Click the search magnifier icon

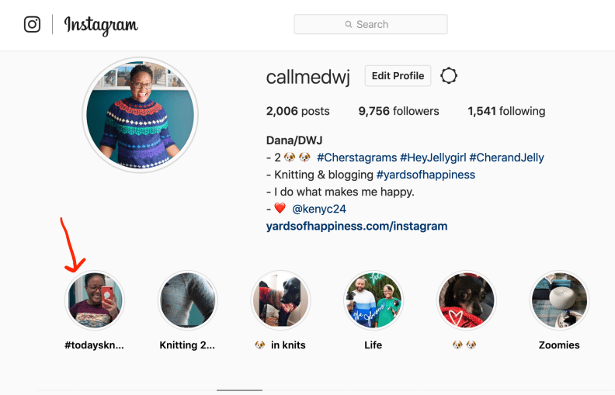tap(349, 24)
